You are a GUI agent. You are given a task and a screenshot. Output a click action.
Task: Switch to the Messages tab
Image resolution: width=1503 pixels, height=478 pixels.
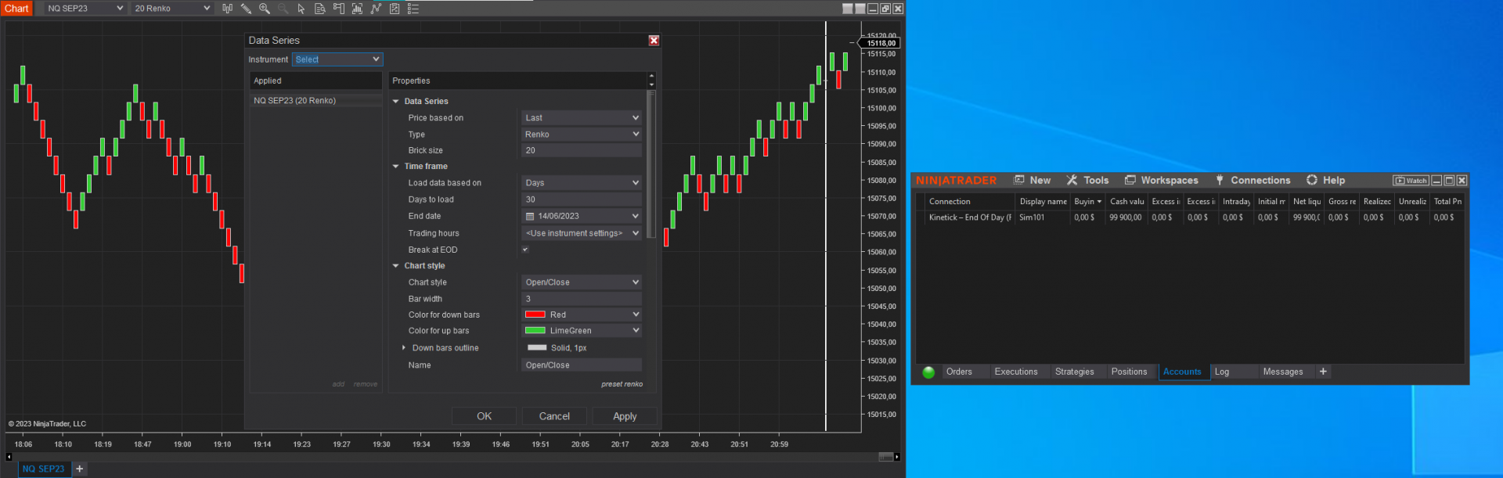click(x=1282, y=372)
